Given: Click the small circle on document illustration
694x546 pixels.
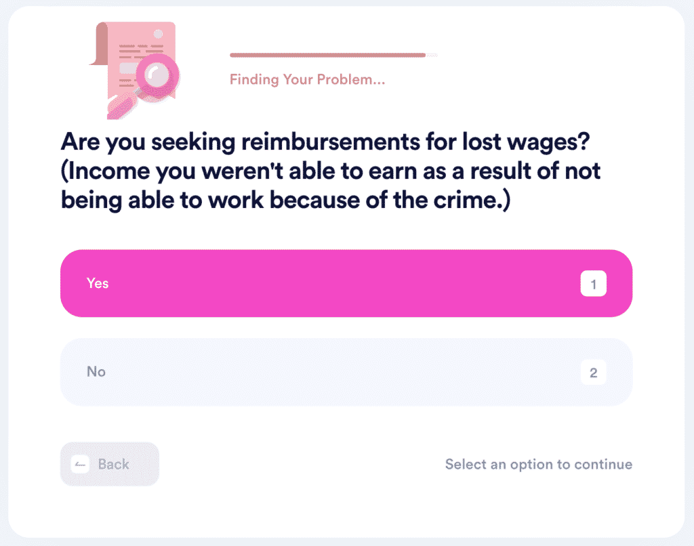Looking at the screenshot, I should pyautogui.click(x=158, y=34).
